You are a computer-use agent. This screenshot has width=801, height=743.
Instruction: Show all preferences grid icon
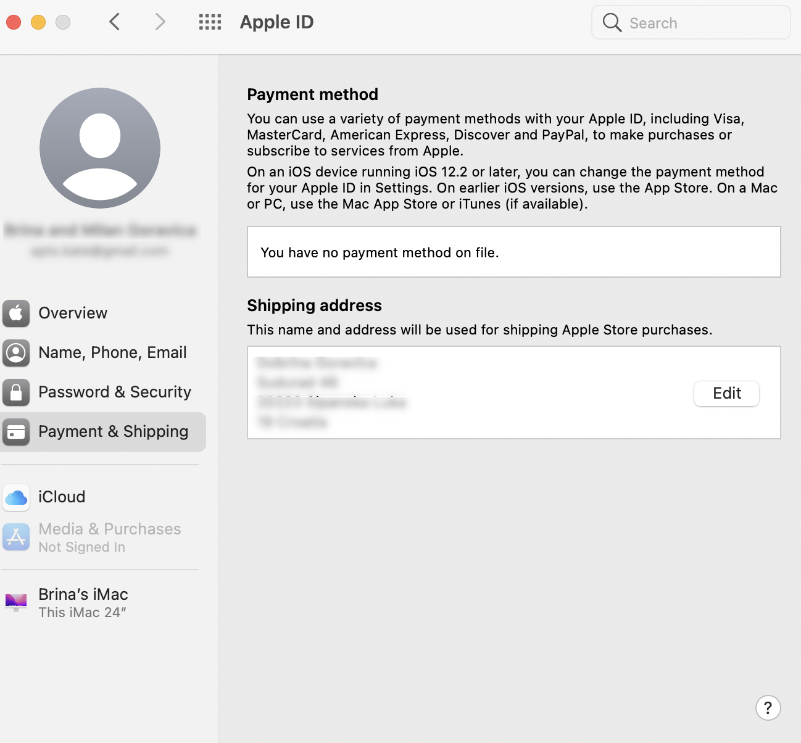coord(210,22)
